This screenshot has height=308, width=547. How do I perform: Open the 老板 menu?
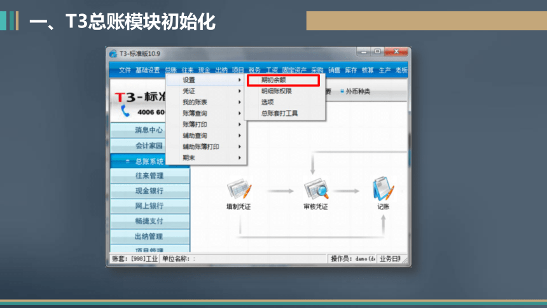[x=401, y=70]
